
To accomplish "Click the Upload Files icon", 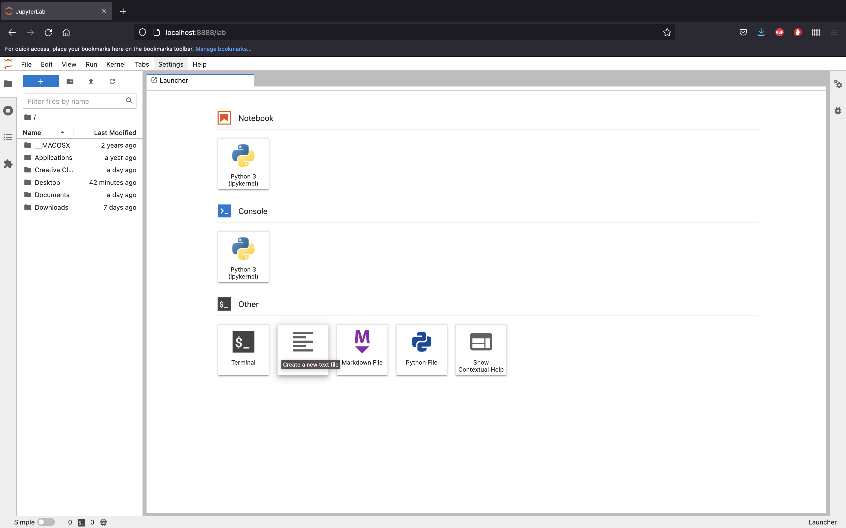I will (x=91, y=81).
